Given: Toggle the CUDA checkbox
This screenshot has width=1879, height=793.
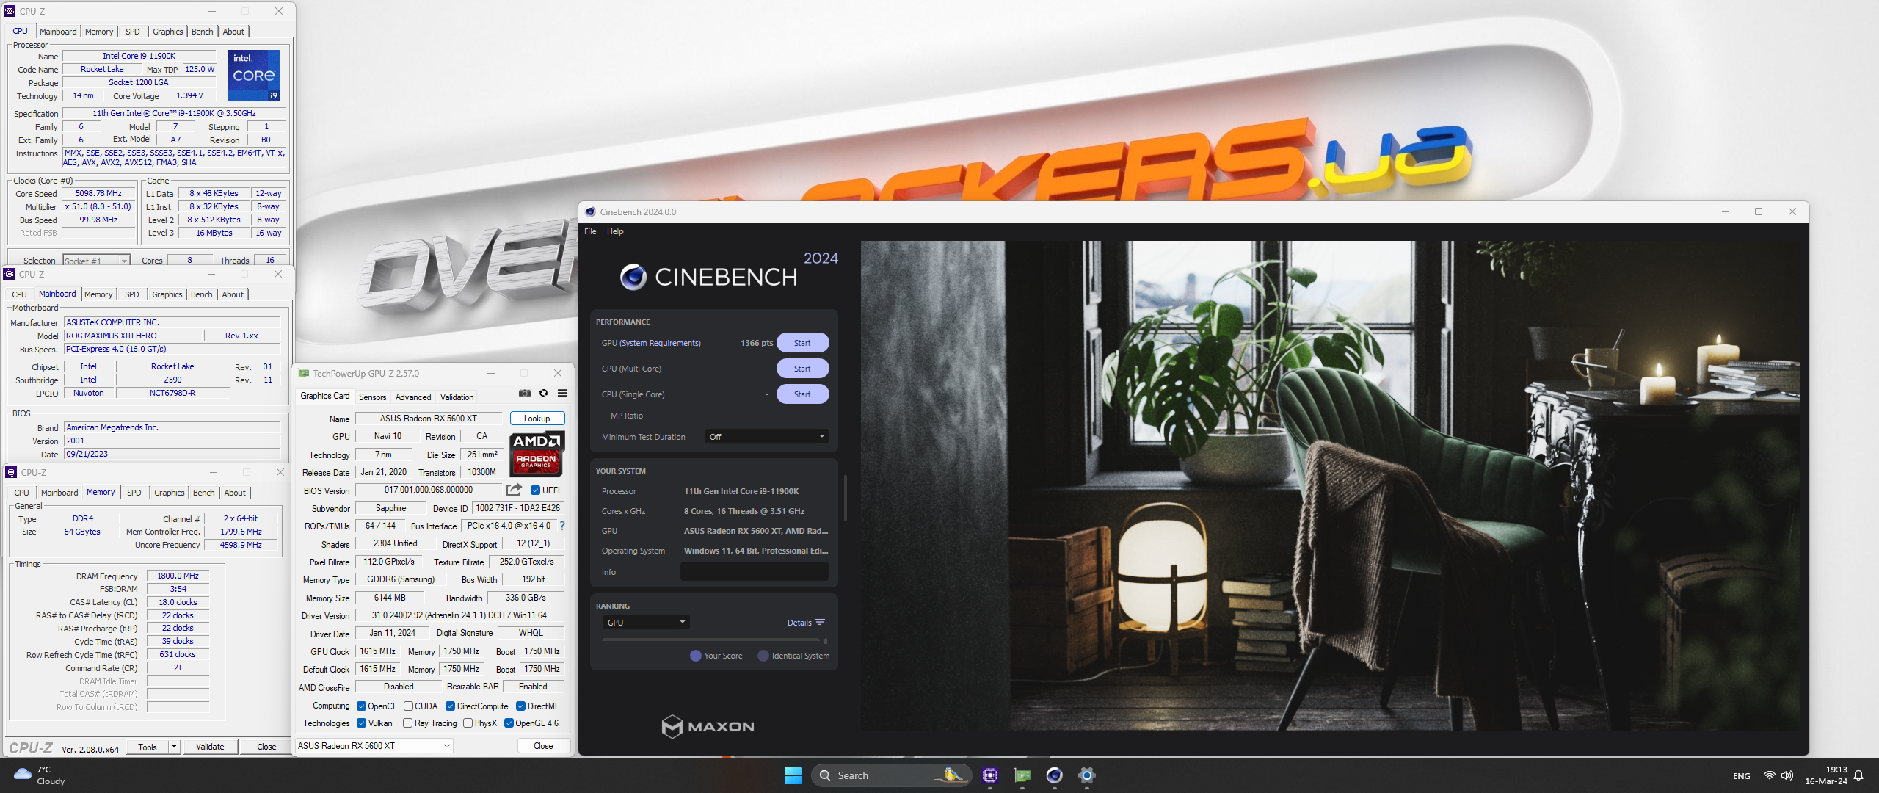Looking at the screenshot, I should pyautogui.click(x=408, y=706).
